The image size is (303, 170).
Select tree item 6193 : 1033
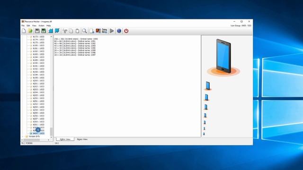[x=38, y=72]
